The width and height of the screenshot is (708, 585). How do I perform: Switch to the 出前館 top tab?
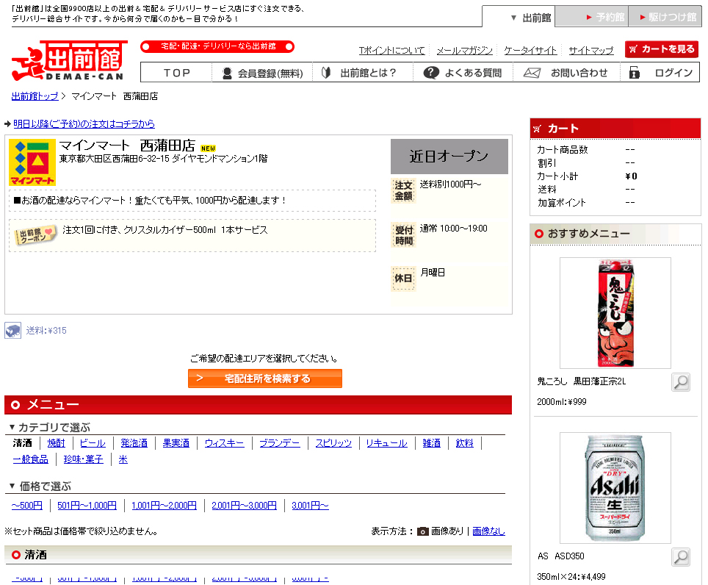click(x=519, y=17)
